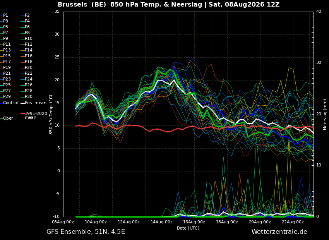This screenshot has height=240, width=329.
Task: Click the 35 temperature axis tick label
Action: click(57, 12)
